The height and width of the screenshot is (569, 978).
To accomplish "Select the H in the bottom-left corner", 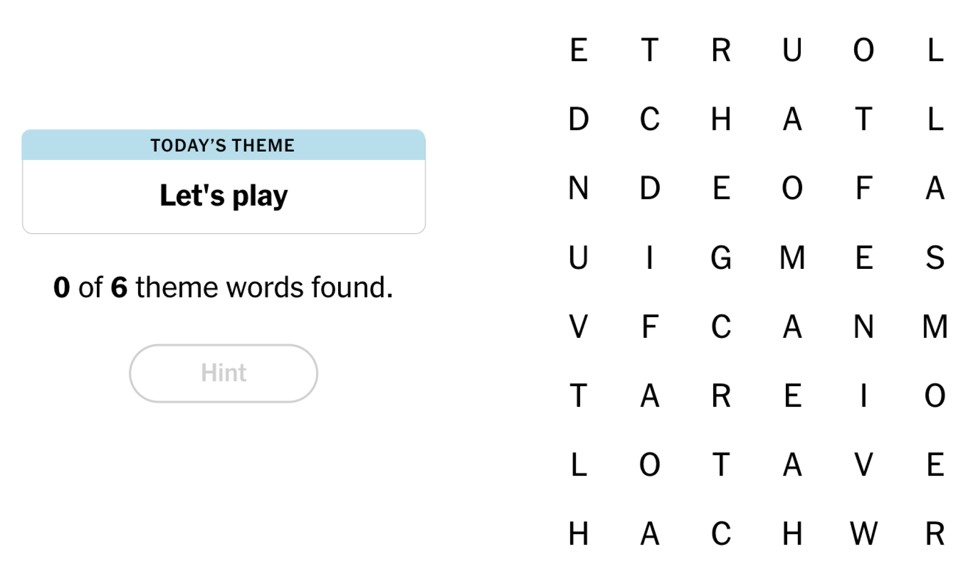I will (578, 533).
